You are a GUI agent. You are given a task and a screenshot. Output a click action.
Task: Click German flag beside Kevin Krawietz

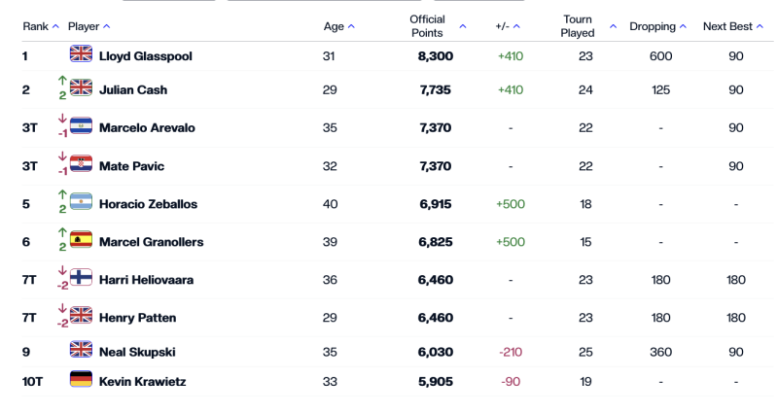point(81,381)
